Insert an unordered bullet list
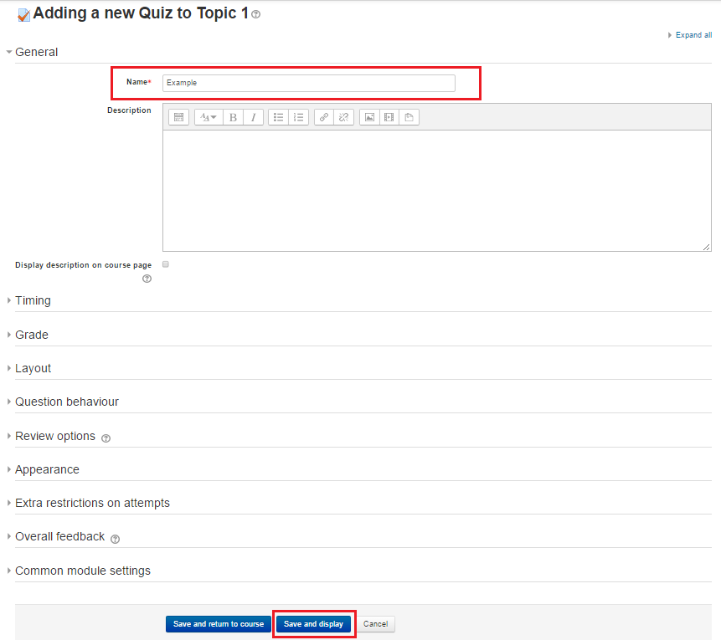The width and height of the screenshot is (721, 640). 278,117
